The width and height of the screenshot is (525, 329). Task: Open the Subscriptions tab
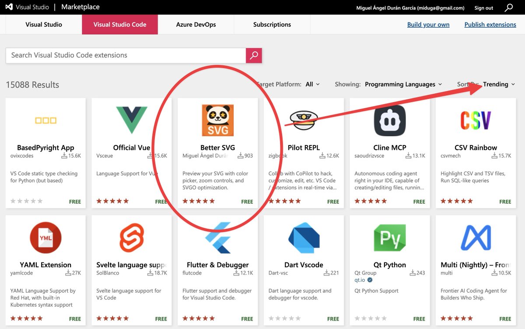tap(272, 25)
